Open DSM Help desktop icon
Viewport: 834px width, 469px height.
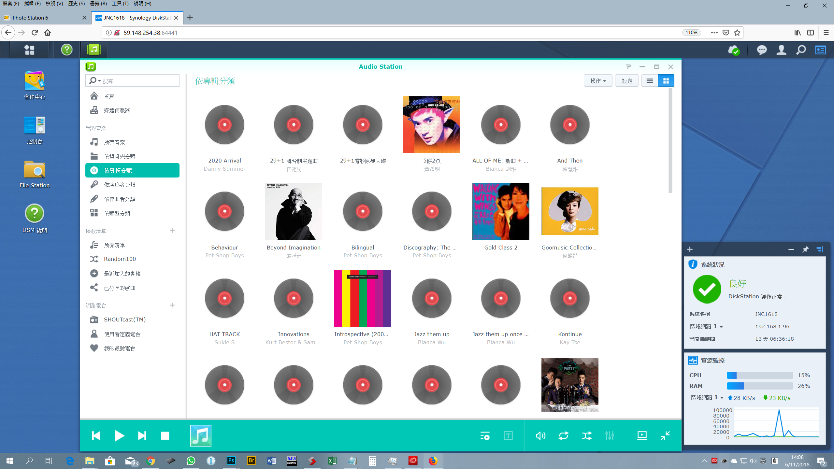pyautogui.click(x=35, y=219)
